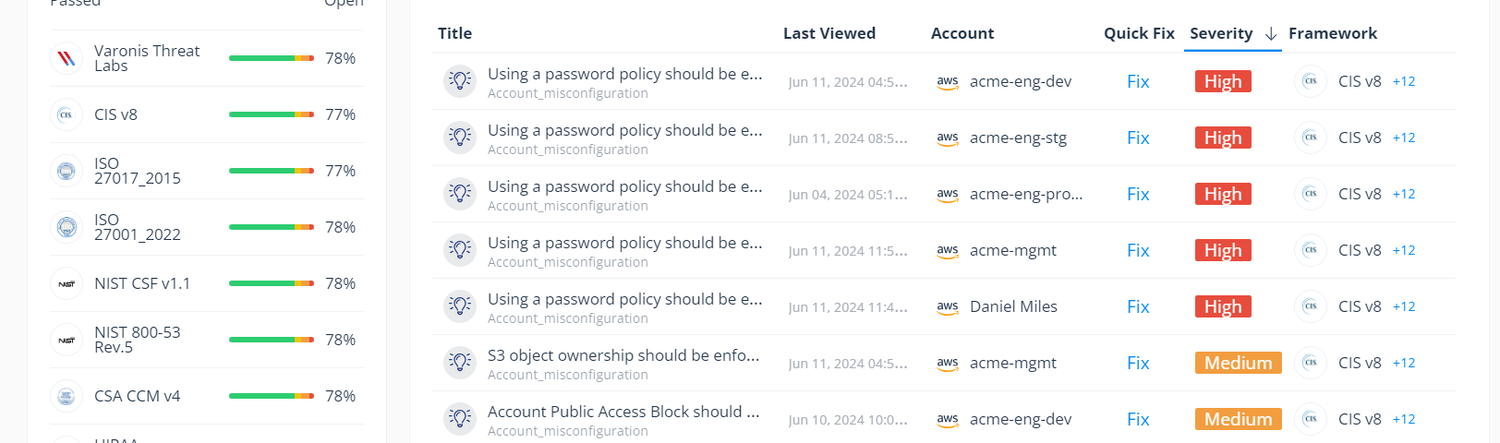Open NIST 800-53 Rev.5 framework entry
This screenshot has height=443, width=1500.
pos(207,340)
